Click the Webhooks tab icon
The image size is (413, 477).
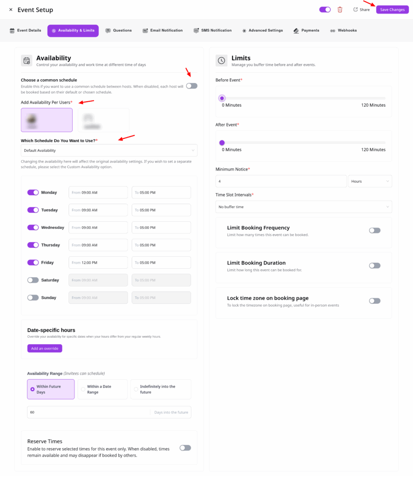pyautogui.click(x=332, y=31)
